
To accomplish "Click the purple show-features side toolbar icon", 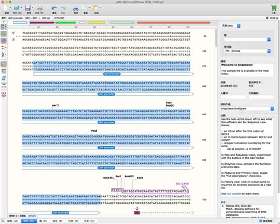I will [x=4, y=41].
